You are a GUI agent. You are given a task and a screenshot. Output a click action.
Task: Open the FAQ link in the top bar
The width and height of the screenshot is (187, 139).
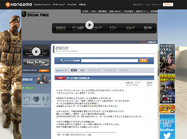click(x=93, y=11)
